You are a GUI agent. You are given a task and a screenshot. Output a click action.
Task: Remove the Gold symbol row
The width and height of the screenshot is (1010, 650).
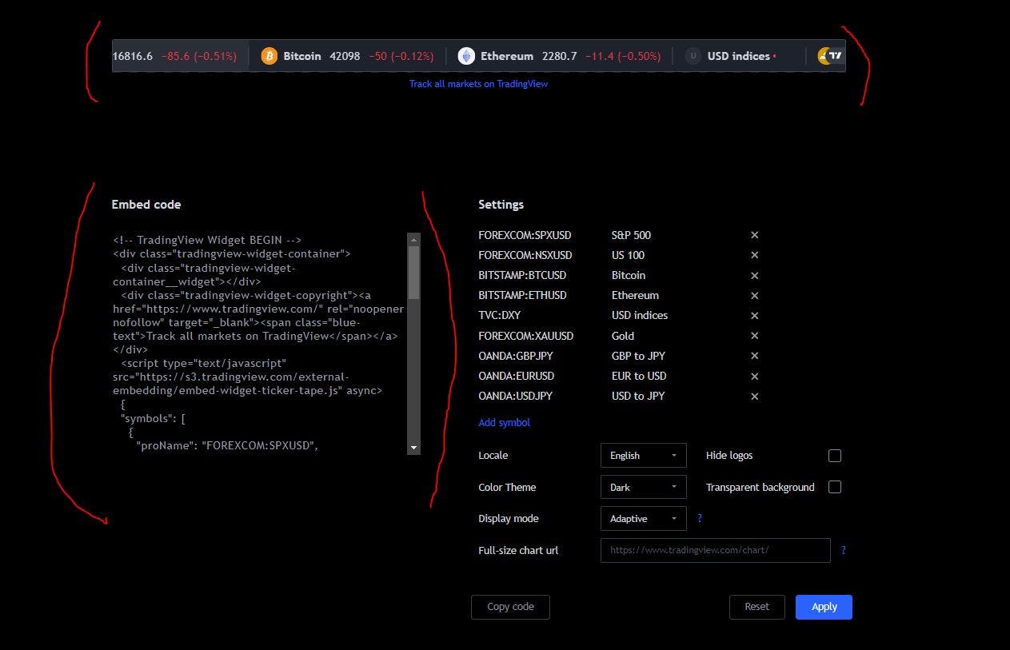click(x=754, y=336)
